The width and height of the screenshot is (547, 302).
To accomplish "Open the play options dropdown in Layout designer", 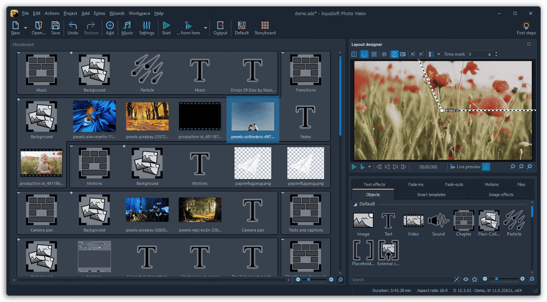I will tap(369, 167).
